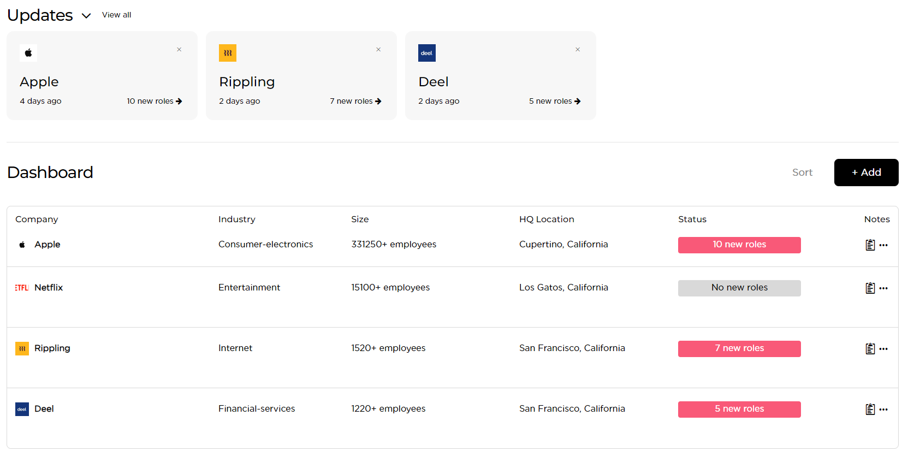
Task: Click the Apple logo in the dashboard table
Action: (x=22, y=245)
